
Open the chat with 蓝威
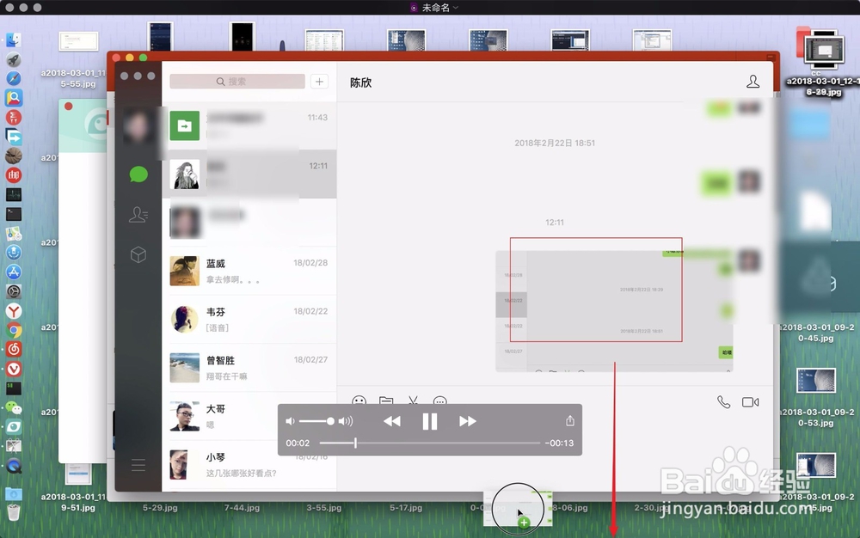[249, 271]
